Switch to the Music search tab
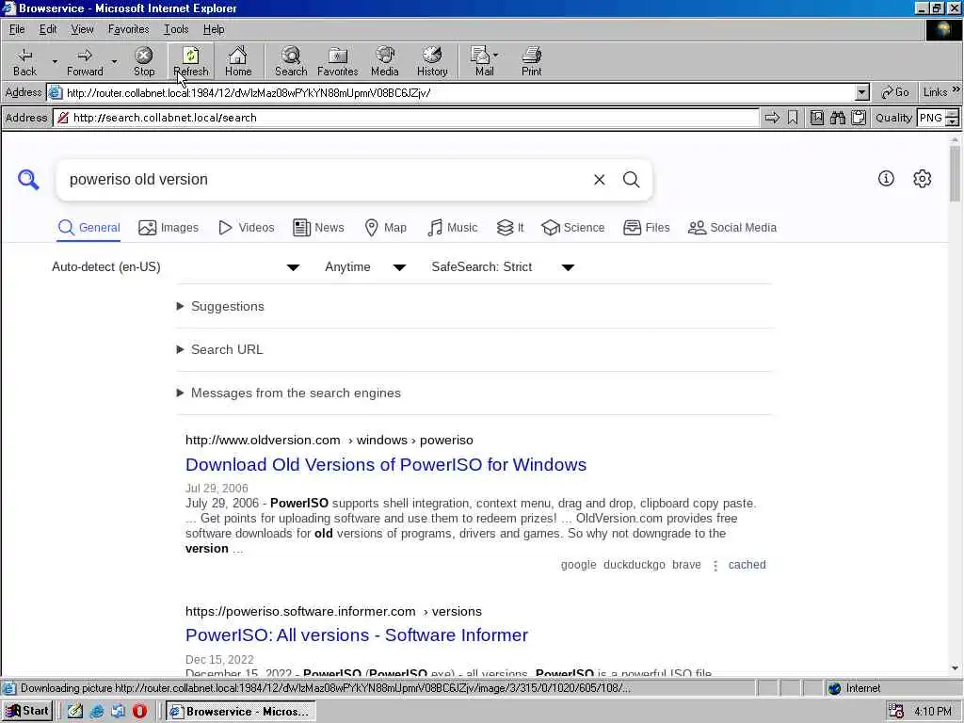 pos(452,228)
